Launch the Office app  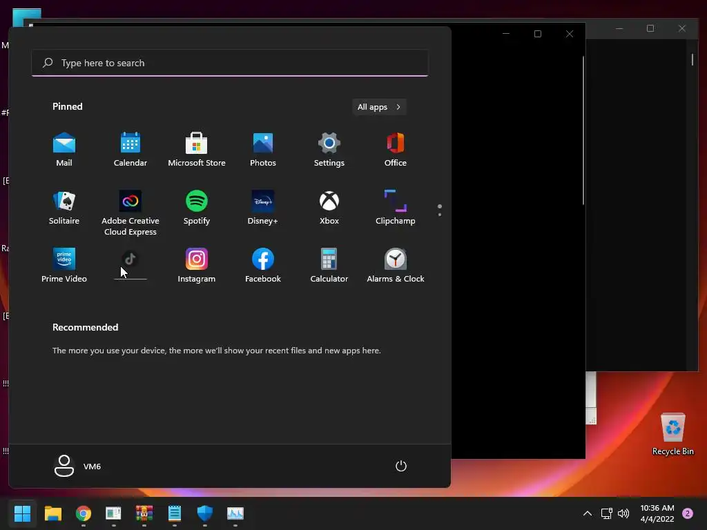tap(396, 150)
